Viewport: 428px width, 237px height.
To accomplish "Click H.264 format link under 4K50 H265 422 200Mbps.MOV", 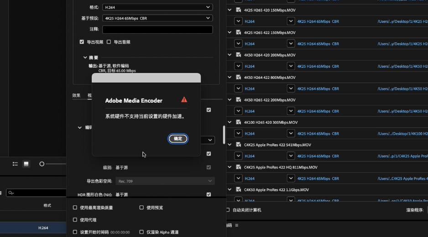I will (250, 111).
